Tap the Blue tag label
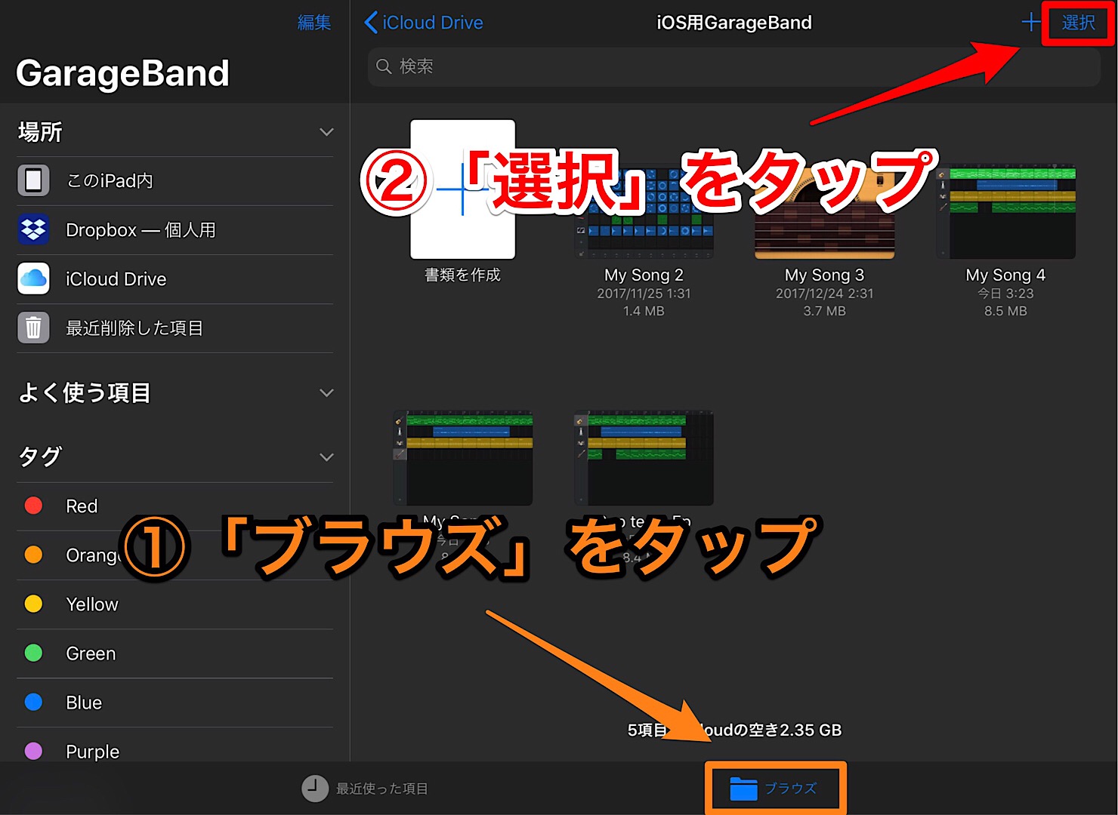The width and height of the screenshot is (1118, 815). 84,702
